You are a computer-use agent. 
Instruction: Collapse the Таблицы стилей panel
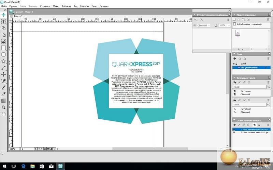[x=234, y=78]
